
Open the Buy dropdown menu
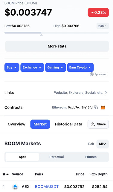12,67
